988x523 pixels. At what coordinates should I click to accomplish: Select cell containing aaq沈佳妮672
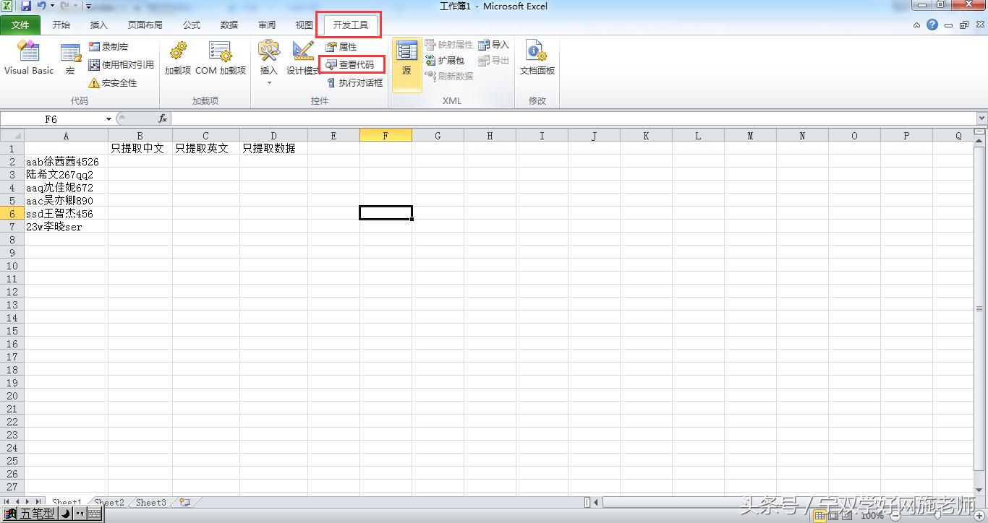point(66,188)
